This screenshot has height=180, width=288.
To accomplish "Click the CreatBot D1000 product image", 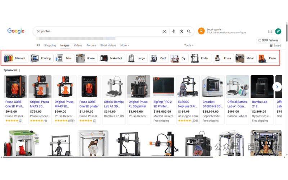I will (x=213, y=86).
